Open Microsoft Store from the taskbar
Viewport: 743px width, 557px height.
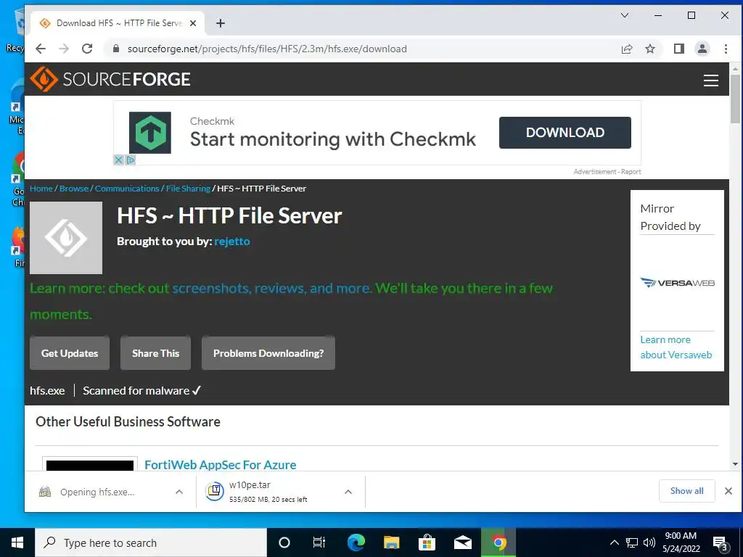click(427, 542)
